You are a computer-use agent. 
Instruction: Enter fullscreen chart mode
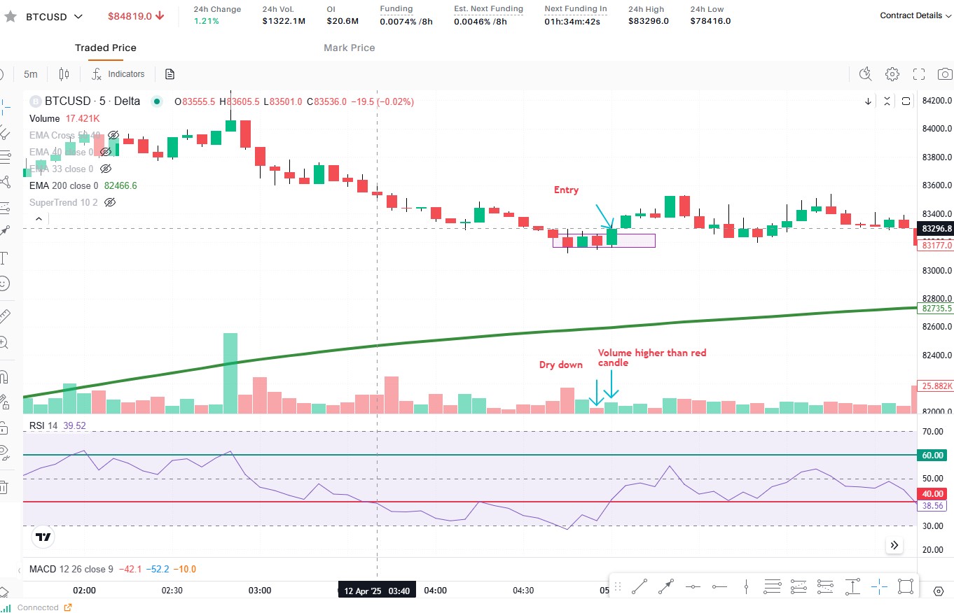pos(919,74)
